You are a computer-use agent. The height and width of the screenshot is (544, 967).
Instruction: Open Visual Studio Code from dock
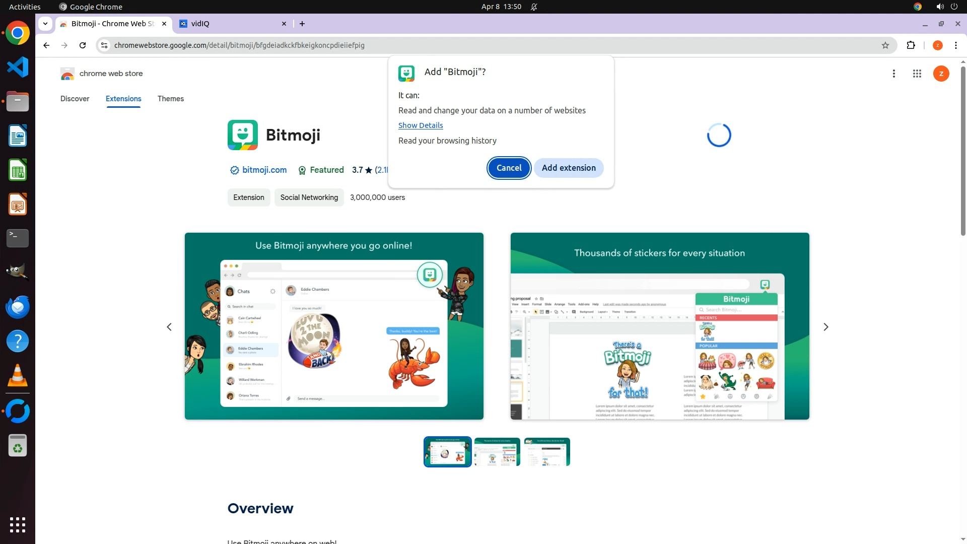coord(18,67)
